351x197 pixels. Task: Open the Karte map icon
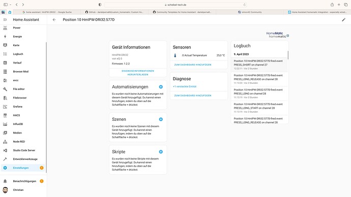coord(5,45)
